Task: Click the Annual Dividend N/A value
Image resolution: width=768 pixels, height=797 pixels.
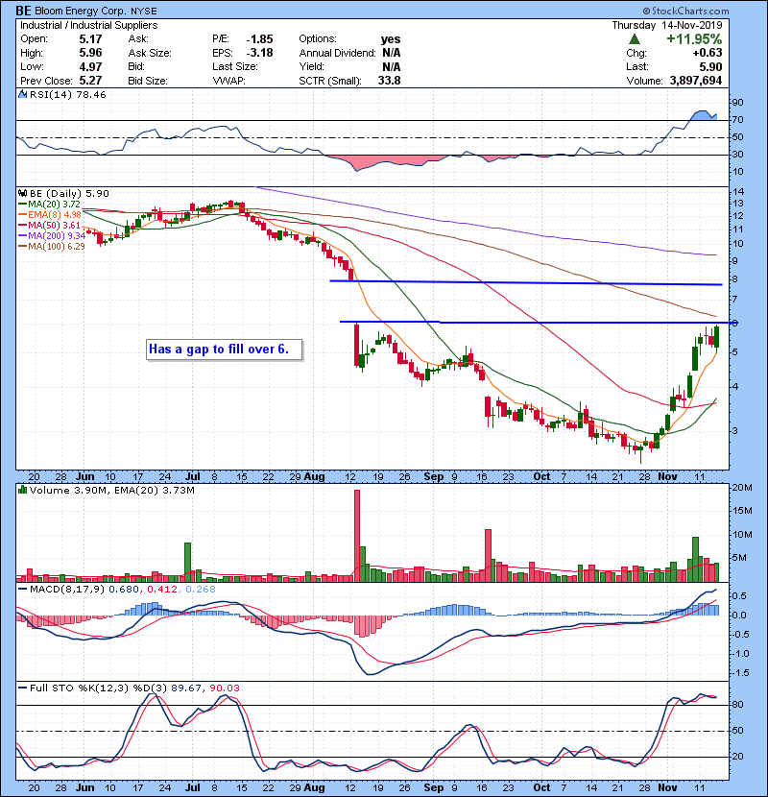Action: point(392,53)
